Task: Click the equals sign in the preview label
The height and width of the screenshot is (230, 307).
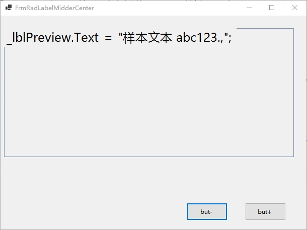Action: click(108, 39)
